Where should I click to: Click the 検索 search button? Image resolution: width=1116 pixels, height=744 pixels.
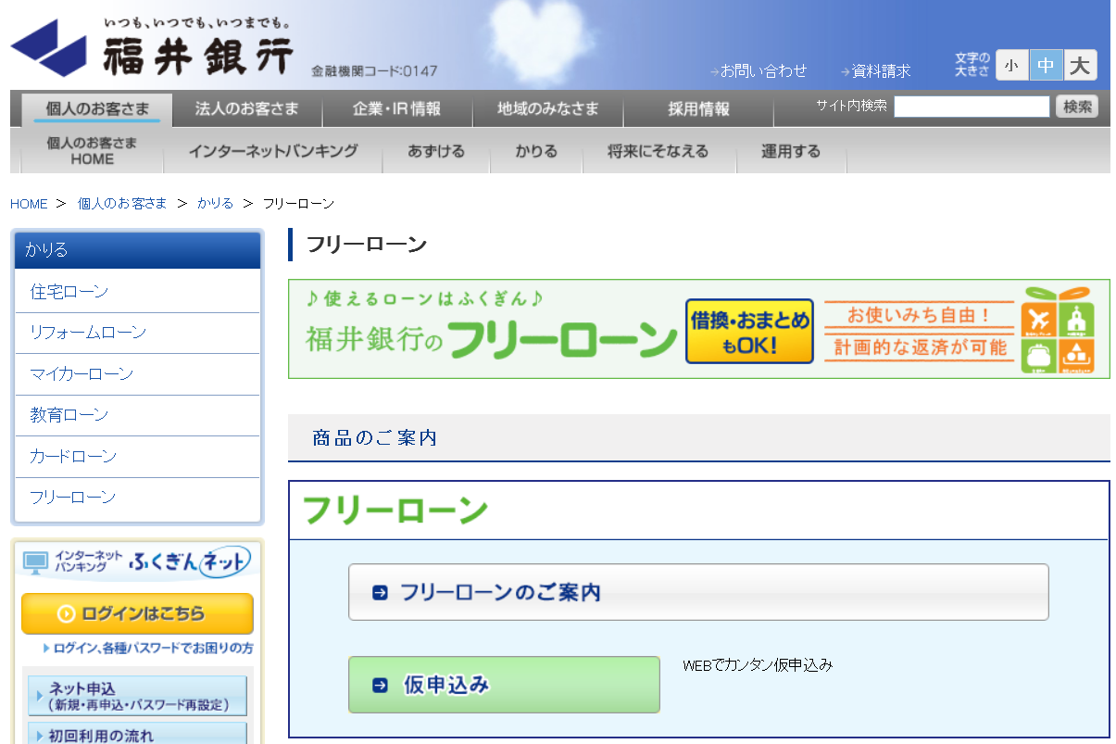1077,107
